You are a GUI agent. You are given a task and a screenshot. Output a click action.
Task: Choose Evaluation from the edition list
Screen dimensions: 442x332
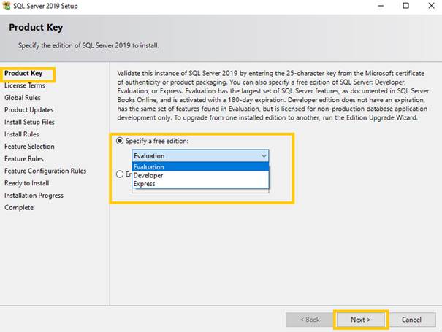[x=149, y=167]
